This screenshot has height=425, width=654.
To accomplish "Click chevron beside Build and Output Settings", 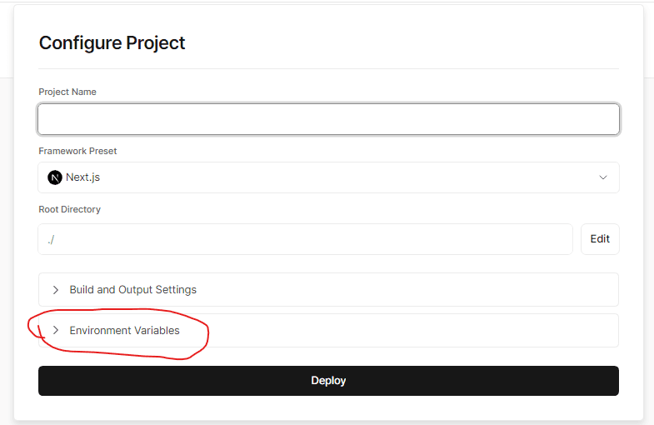I will pos(56,290).
